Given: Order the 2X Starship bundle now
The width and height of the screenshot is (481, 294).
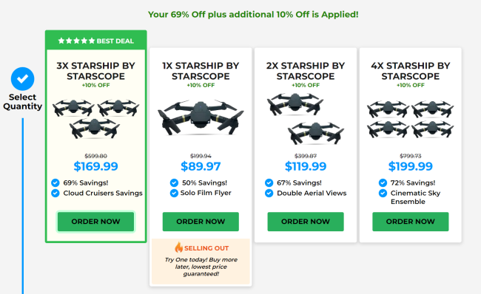Looking at the screenshot, I should point(306,222).
